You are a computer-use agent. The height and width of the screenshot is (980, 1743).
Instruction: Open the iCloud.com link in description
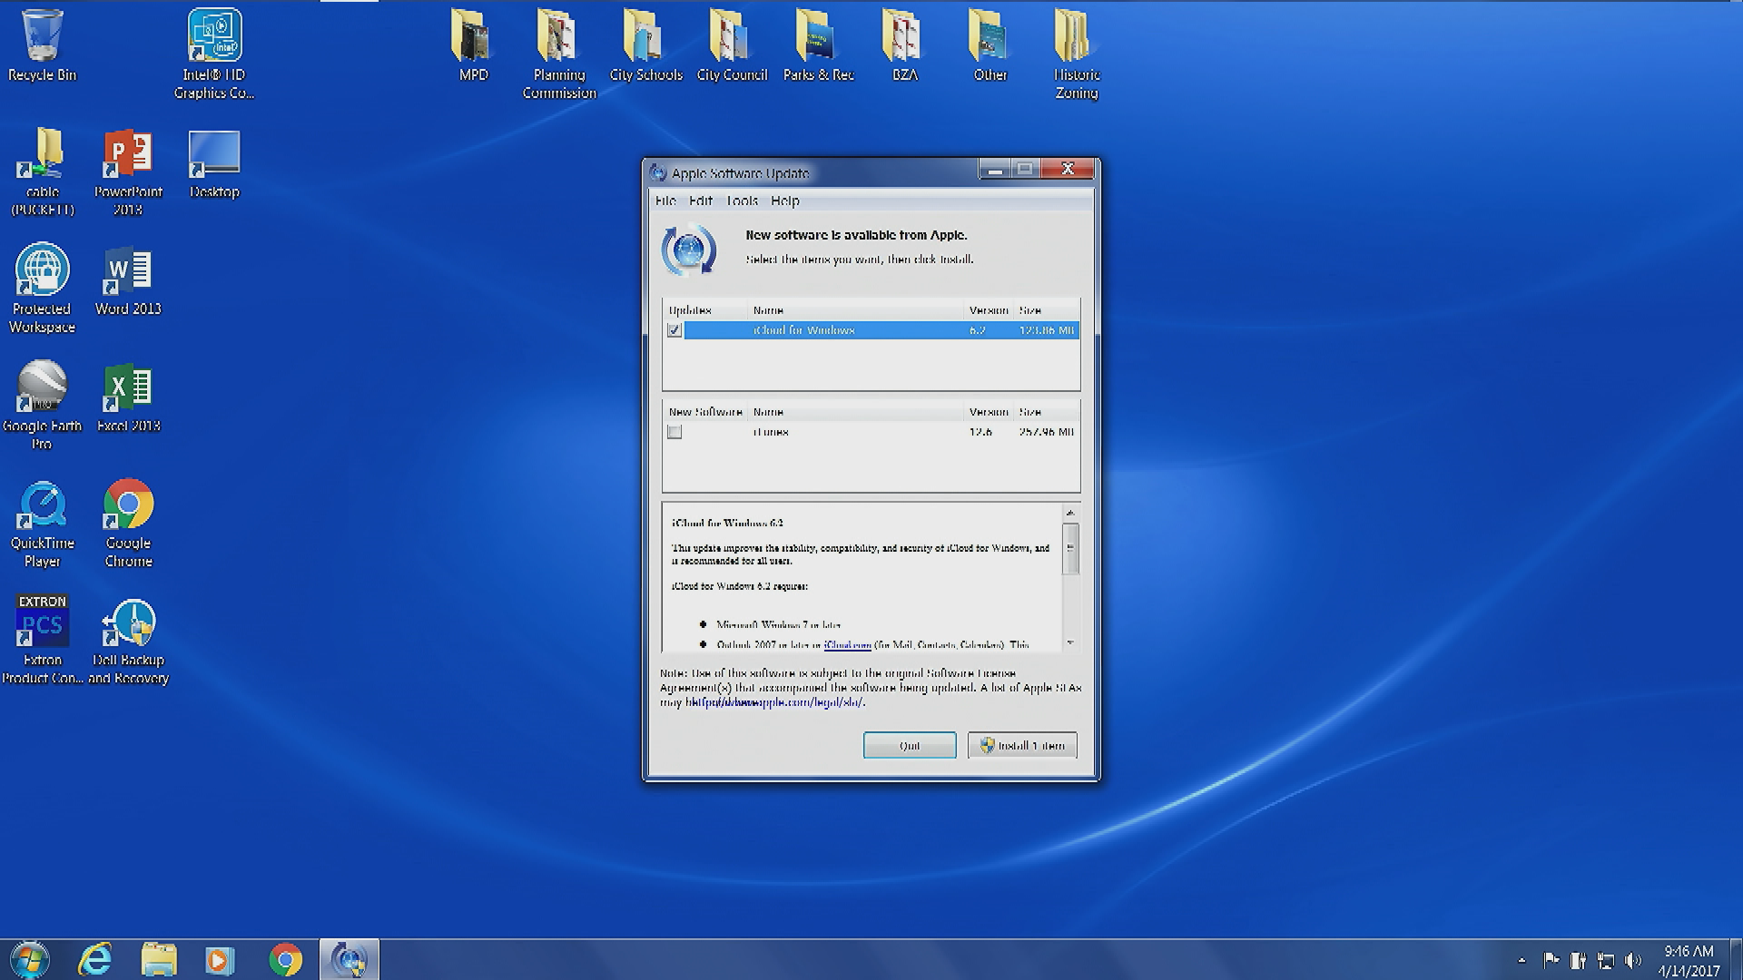pos(847,645)
